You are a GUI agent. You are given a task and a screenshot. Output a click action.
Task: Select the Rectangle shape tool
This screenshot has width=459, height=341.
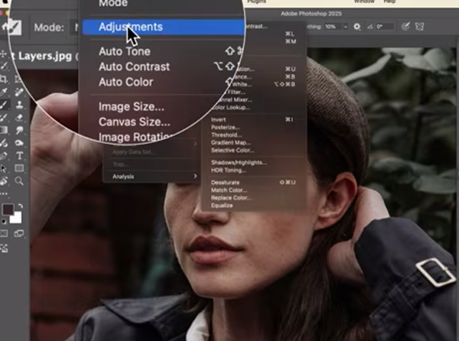(x=19, y=168)
